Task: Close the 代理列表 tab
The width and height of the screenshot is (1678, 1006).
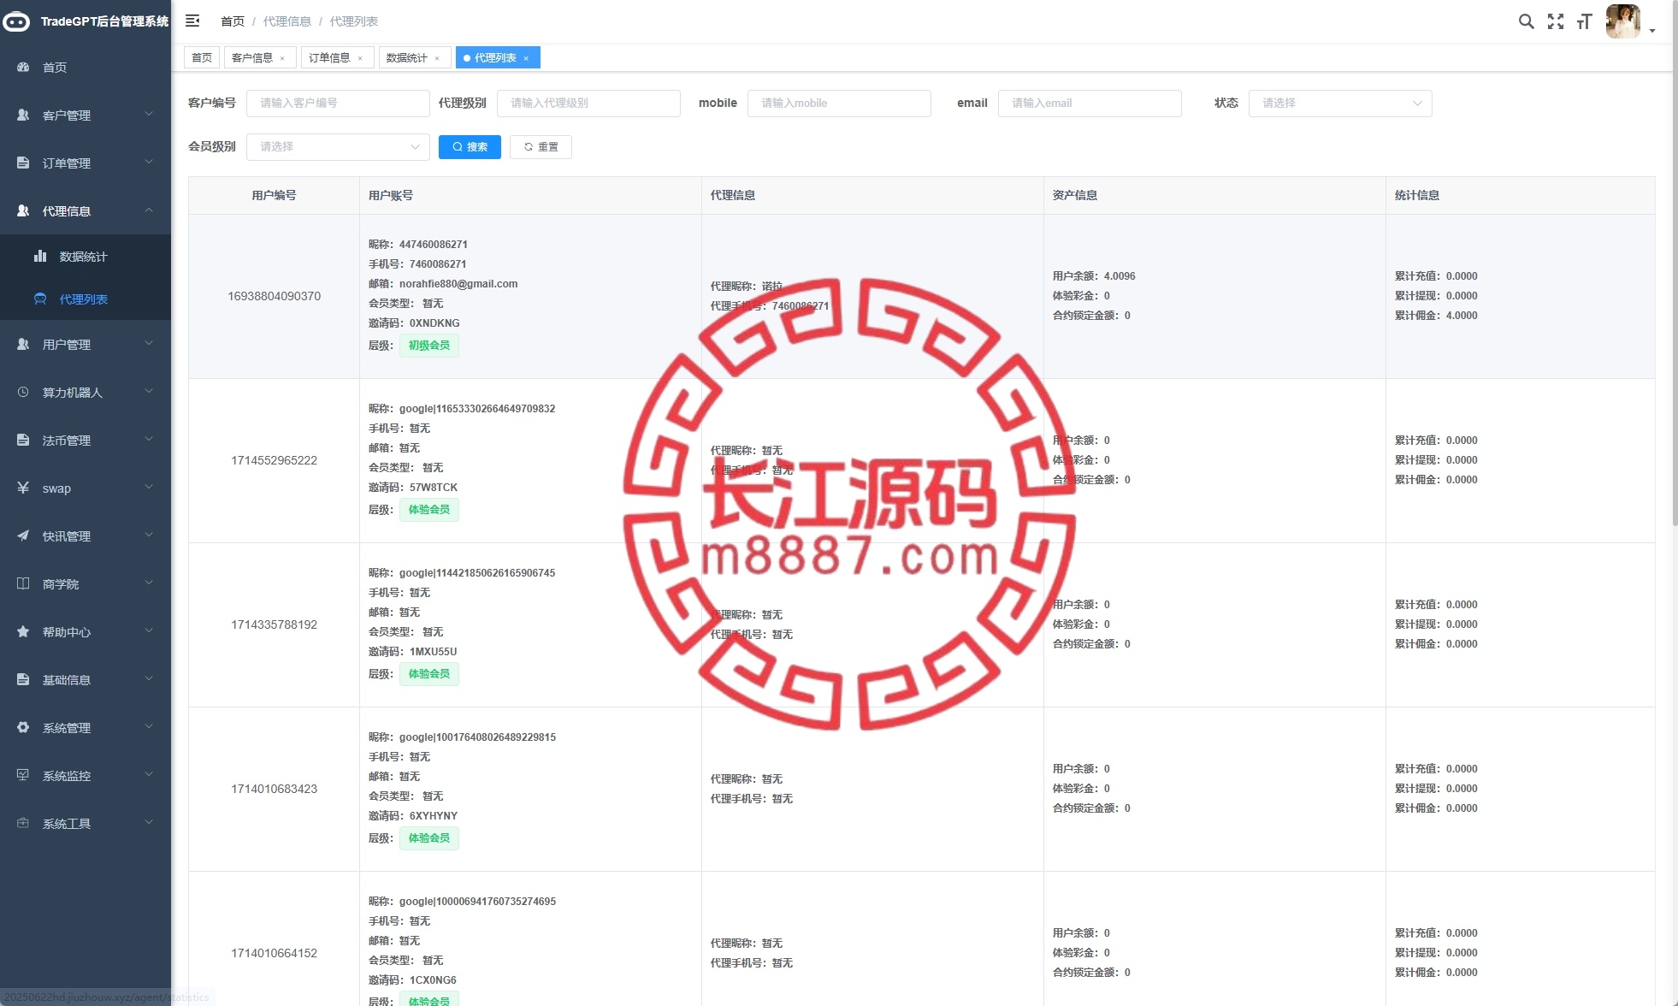Action: pyautogui.click(x=526, y=58)
